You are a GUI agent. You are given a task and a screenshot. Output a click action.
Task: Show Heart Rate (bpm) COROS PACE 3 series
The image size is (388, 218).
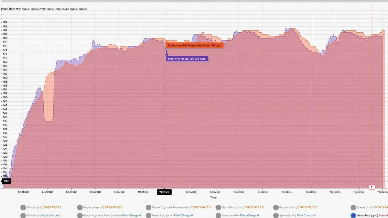tap(218, 208)
